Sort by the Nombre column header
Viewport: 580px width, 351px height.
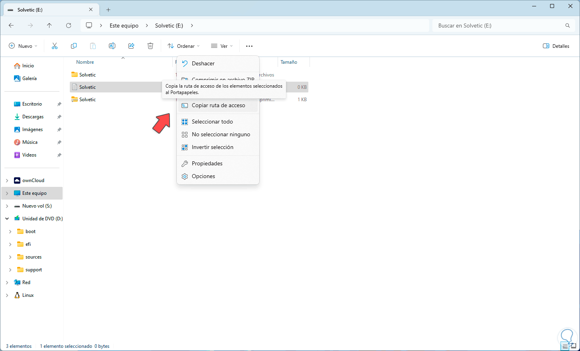(x=85, y=62)
